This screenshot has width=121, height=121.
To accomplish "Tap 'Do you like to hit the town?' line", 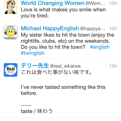I will click(53, 47).
